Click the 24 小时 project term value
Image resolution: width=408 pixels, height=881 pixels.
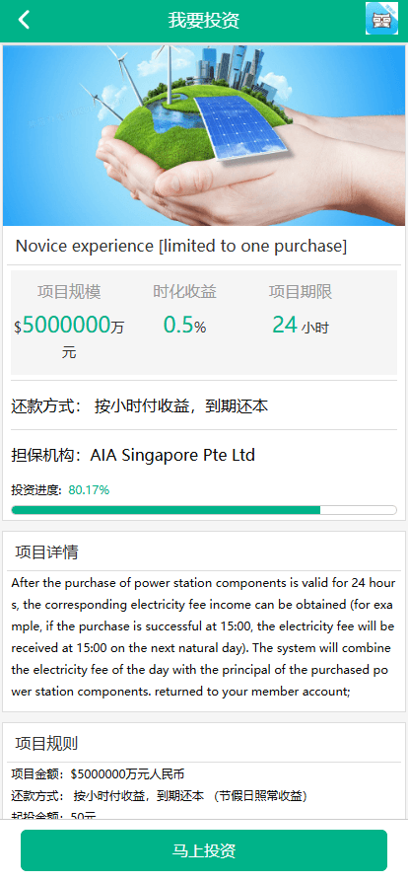click(x=301, y=325)
